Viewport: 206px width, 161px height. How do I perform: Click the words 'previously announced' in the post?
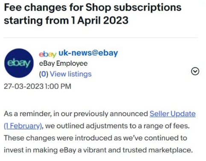click(x=111, y=114)
